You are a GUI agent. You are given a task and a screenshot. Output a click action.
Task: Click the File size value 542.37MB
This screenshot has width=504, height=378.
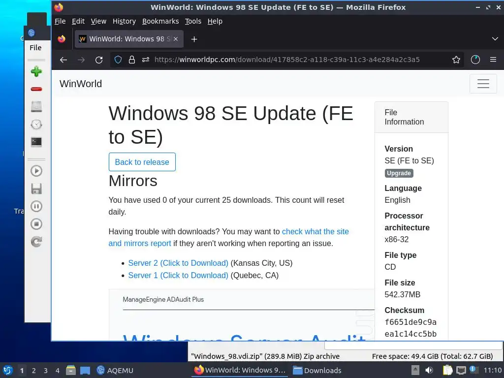tap(403, 294)
